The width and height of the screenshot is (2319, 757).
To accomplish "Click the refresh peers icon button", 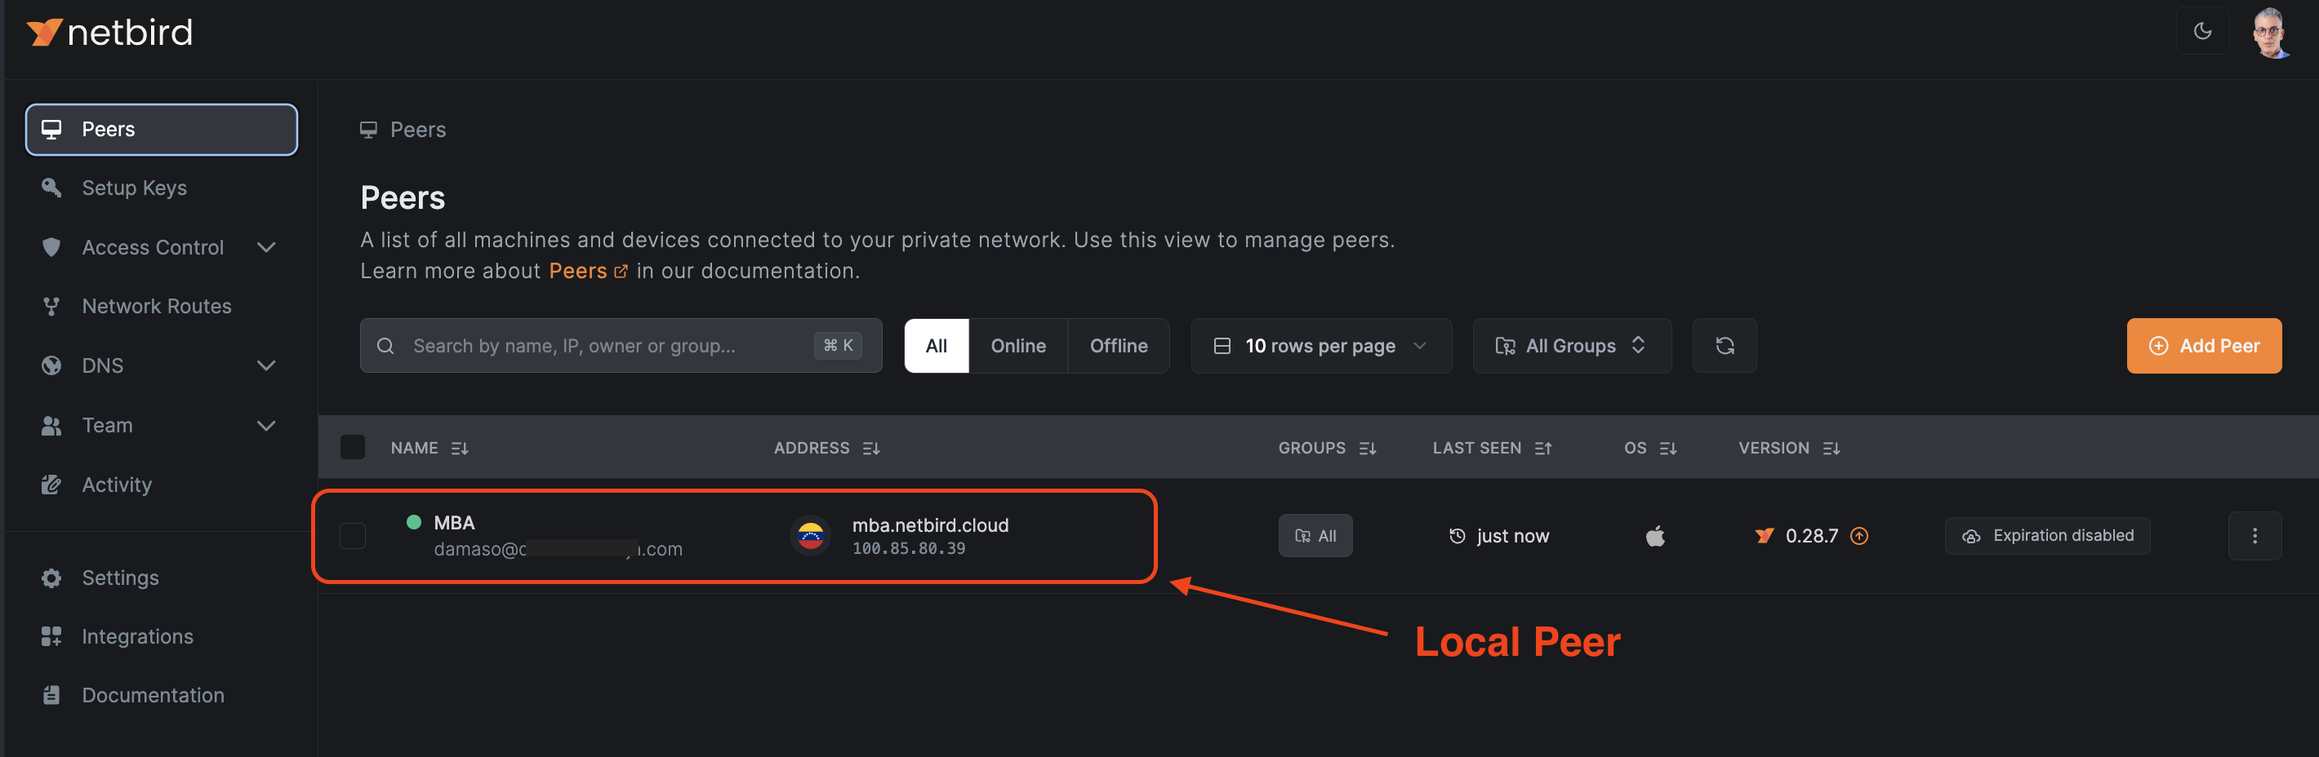I will [x=1723, y=346].
